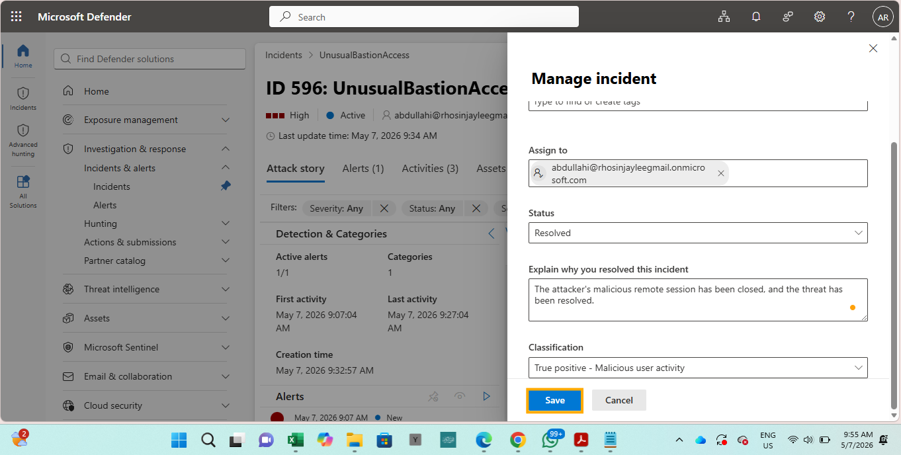Open the Status dropdown showing Resolved
The image size is (901, 455).
coord(698,233)
